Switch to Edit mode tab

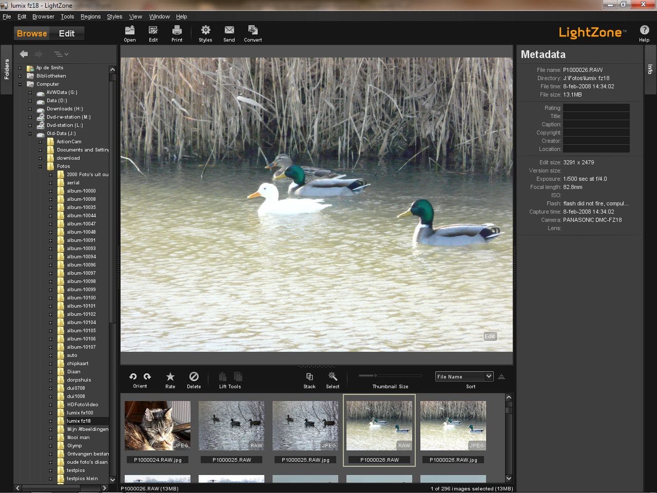(67, 33)
